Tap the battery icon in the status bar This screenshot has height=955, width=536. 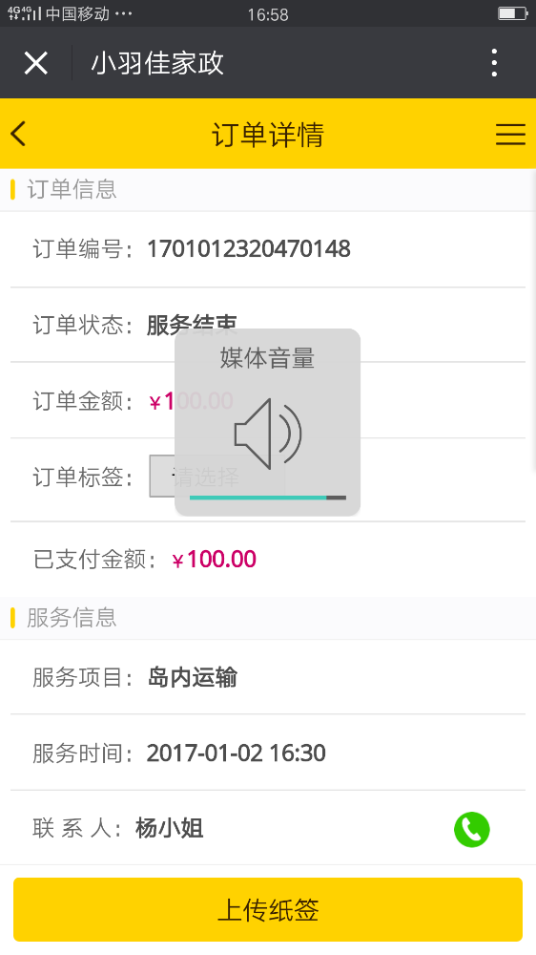511,13
